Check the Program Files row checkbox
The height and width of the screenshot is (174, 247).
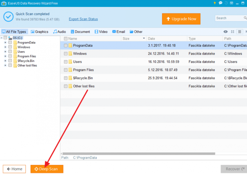pyautogui.click(x=66, y=70)
